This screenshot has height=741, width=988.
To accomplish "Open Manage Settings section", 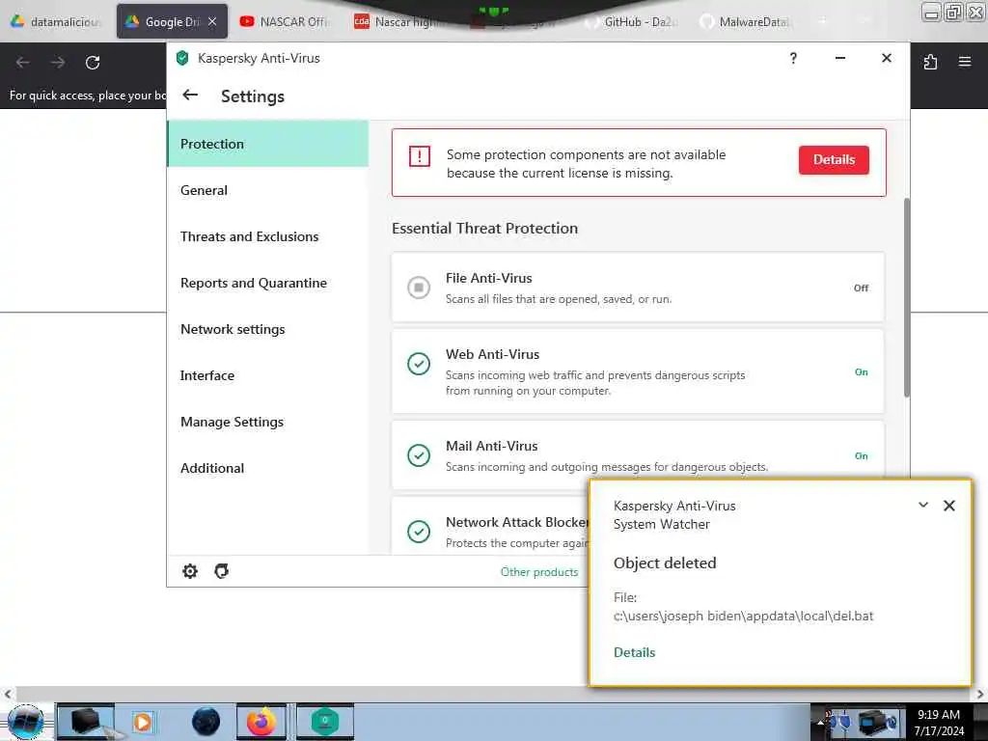I will click(x=268, y=422).
